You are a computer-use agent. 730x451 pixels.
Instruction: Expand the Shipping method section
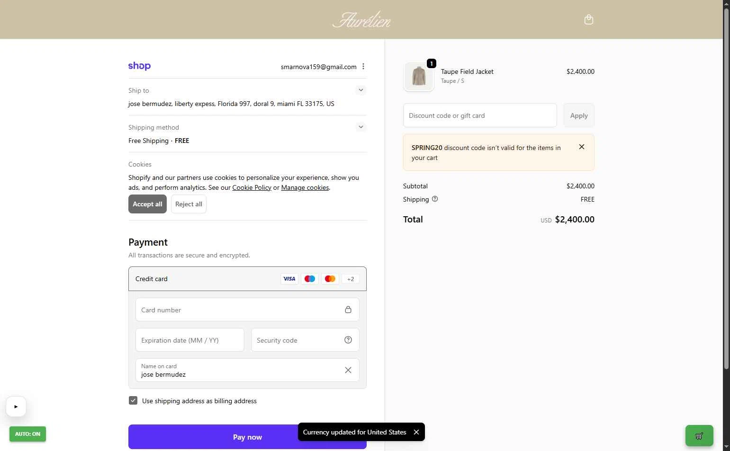361,127
